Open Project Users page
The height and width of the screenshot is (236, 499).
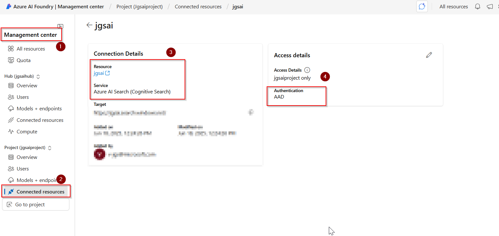pos(23,169)
